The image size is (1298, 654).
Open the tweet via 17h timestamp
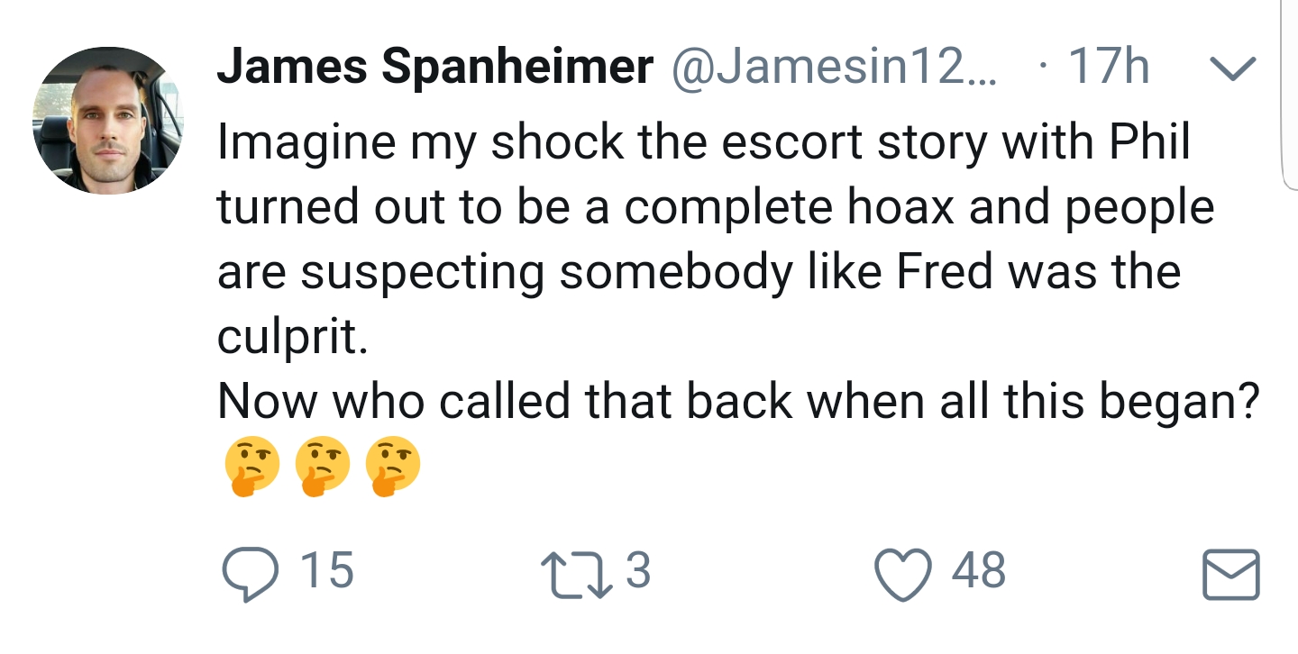pos(1107,68)
